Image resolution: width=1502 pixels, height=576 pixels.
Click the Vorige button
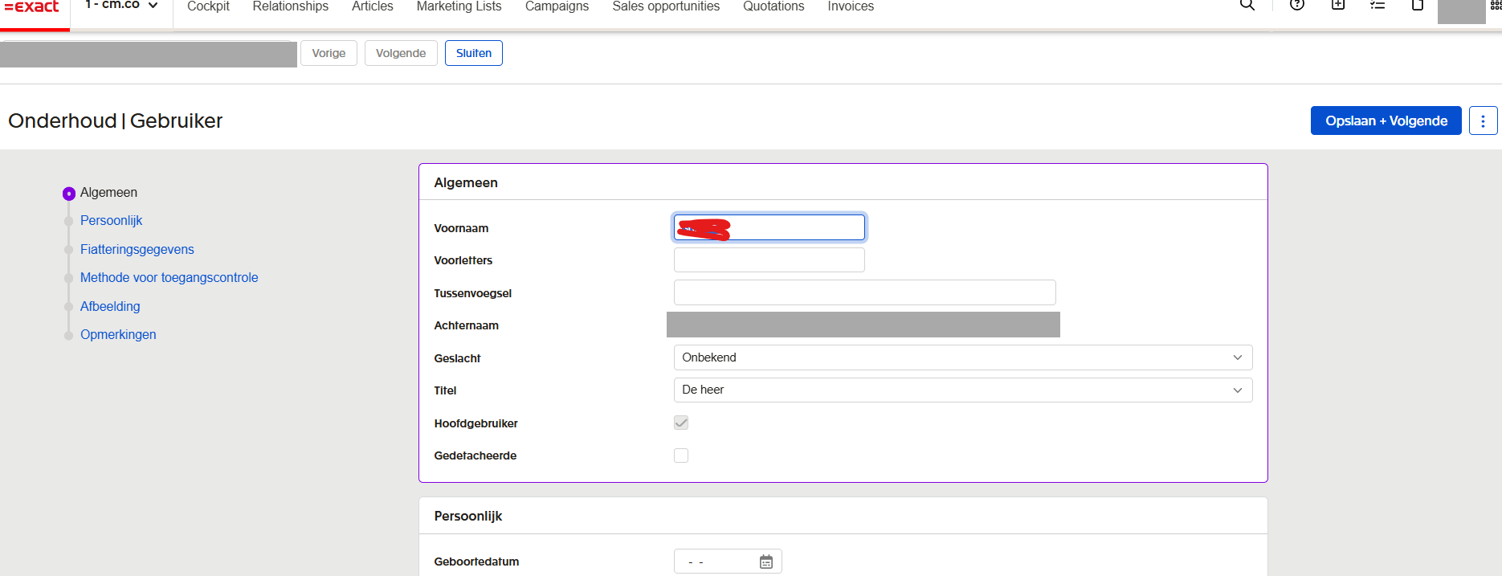point(329,53)
